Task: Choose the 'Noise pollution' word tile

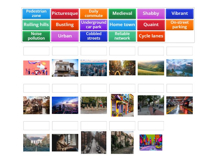Action: [36, 36]
